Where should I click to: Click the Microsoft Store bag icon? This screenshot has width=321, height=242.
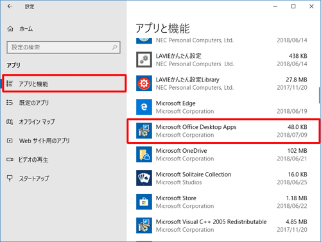click(x=144, y=202)
